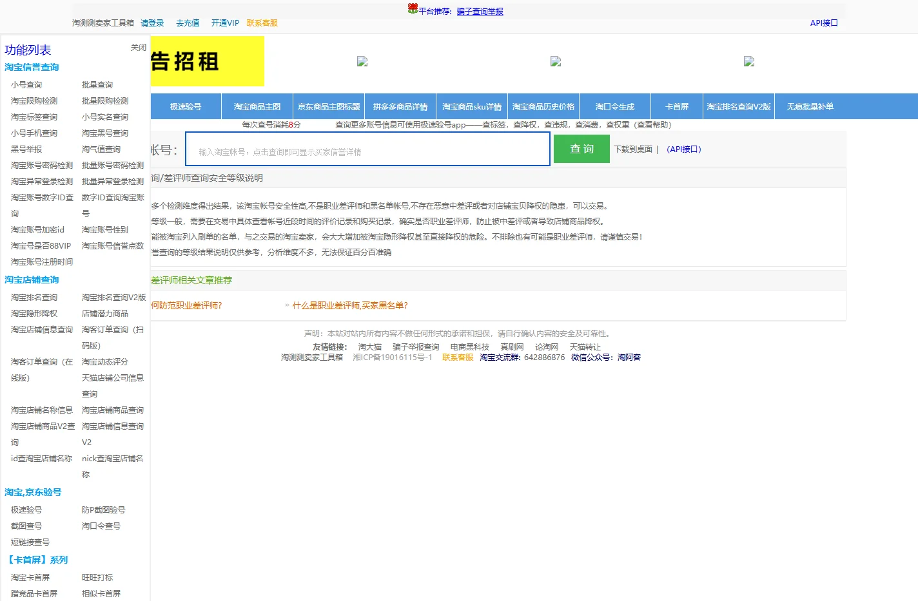This screenshot has width=918, height=601.
Task: Select 淘宝标签查询 in the sidebar
Action: 34,117
